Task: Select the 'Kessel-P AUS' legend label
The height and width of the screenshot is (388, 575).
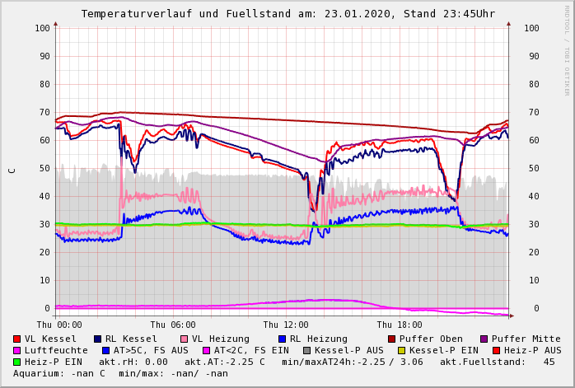Action: 349,351
